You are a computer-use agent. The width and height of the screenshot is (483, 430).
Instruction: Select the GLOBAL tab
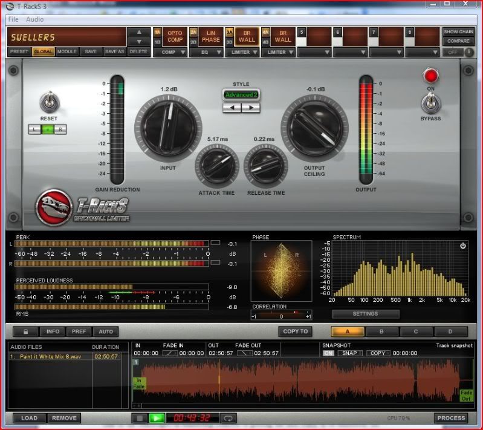43,51
